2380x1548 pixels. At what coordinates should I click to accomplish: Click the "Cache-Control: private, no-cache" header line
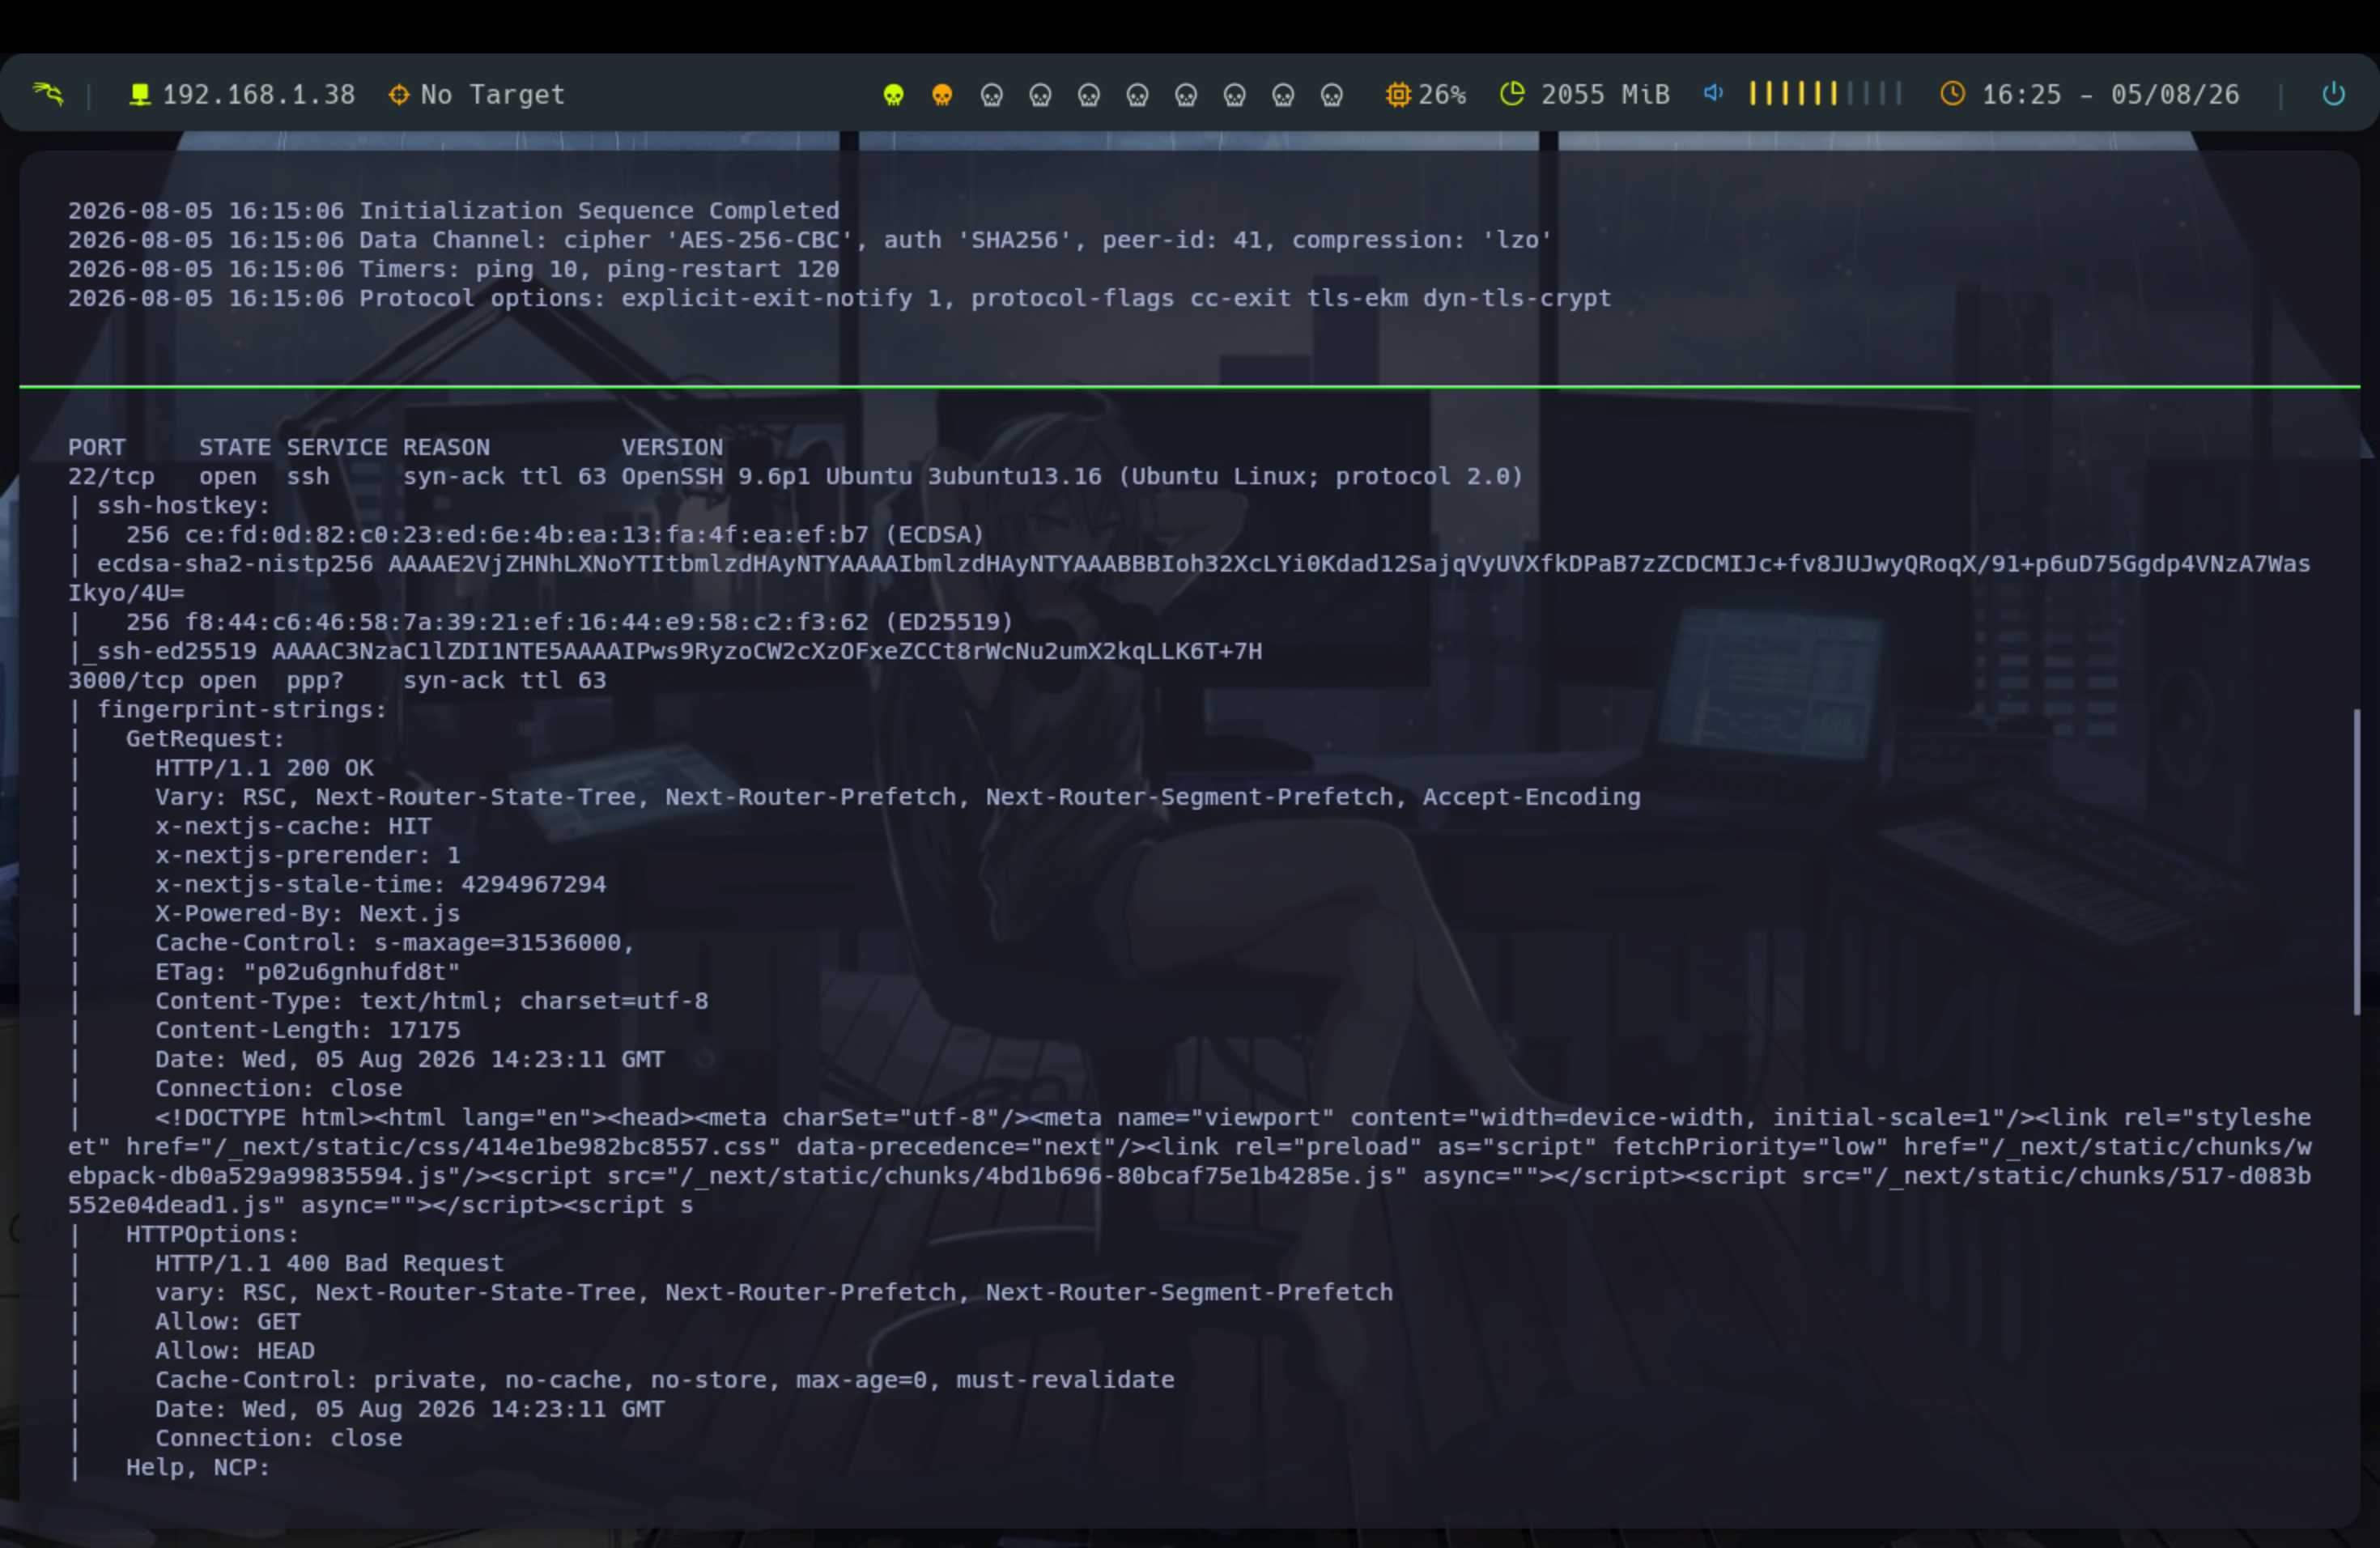tap(665, 1379)
